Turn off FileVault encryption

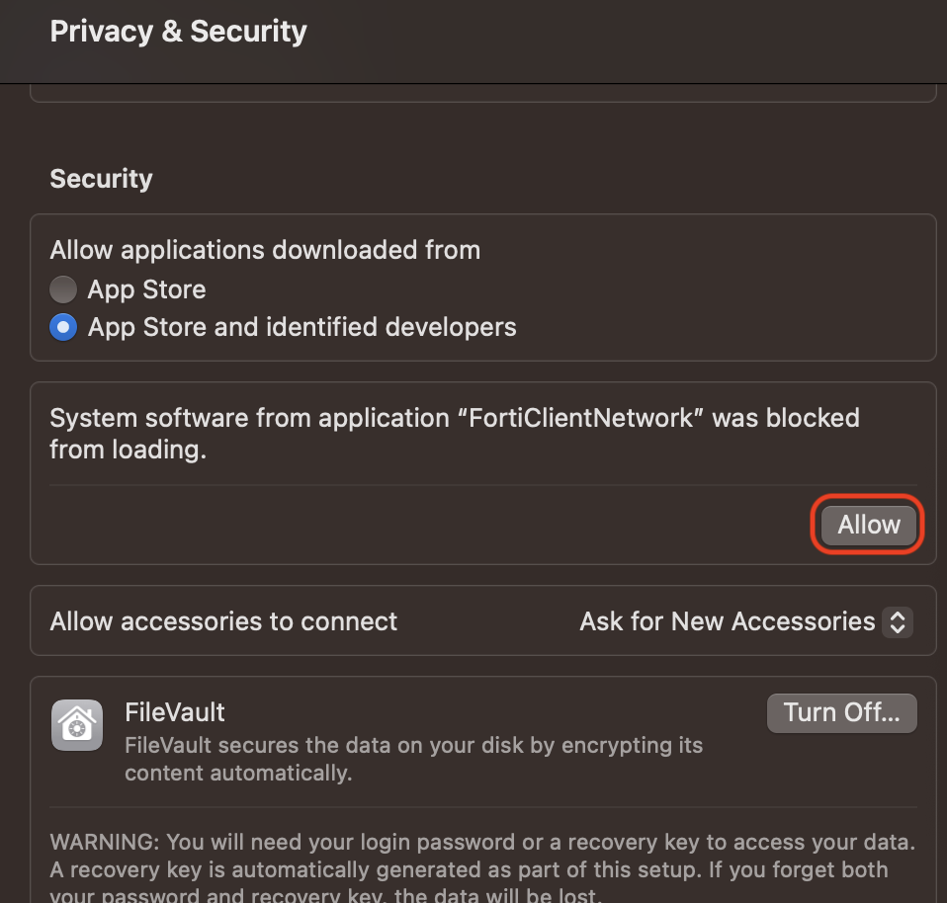click(841, 713)
